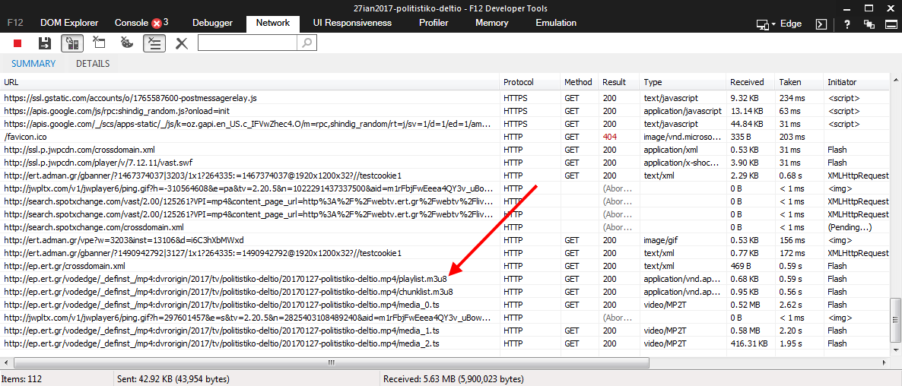Select the media_2.ts request row
This screenshot has height=386, width=902.
[445, 343]
